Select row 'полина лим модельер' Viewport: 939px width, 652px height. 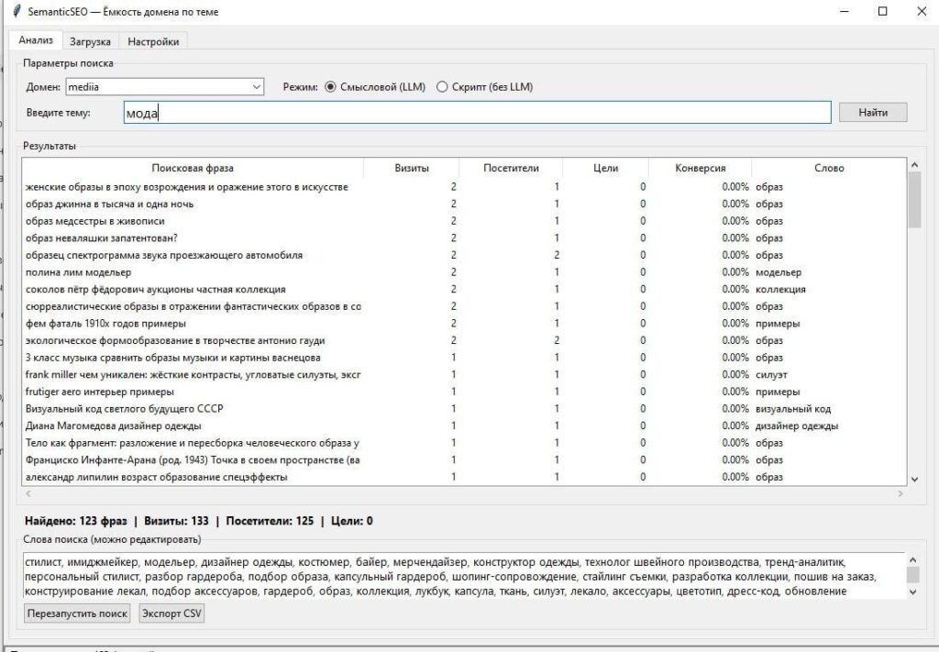465,271
